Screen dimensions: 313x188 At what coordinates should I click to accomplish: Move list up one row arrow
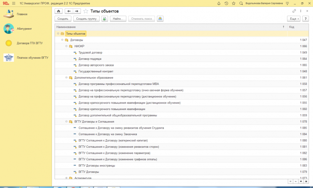pos(296,181)
